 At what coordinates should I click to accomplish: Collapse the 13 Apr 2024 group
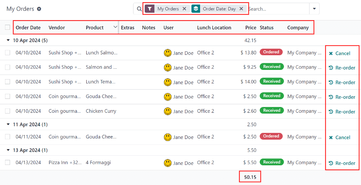point(9,150)
